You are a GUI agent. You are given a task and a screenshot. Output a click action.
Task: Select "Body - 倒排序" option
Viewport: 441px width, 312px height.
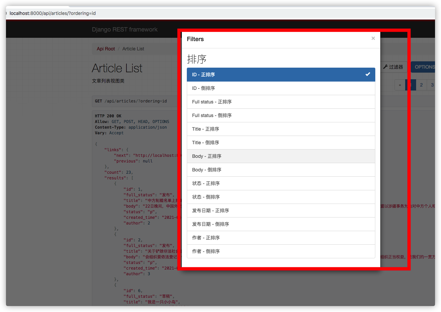coord(281,170)
